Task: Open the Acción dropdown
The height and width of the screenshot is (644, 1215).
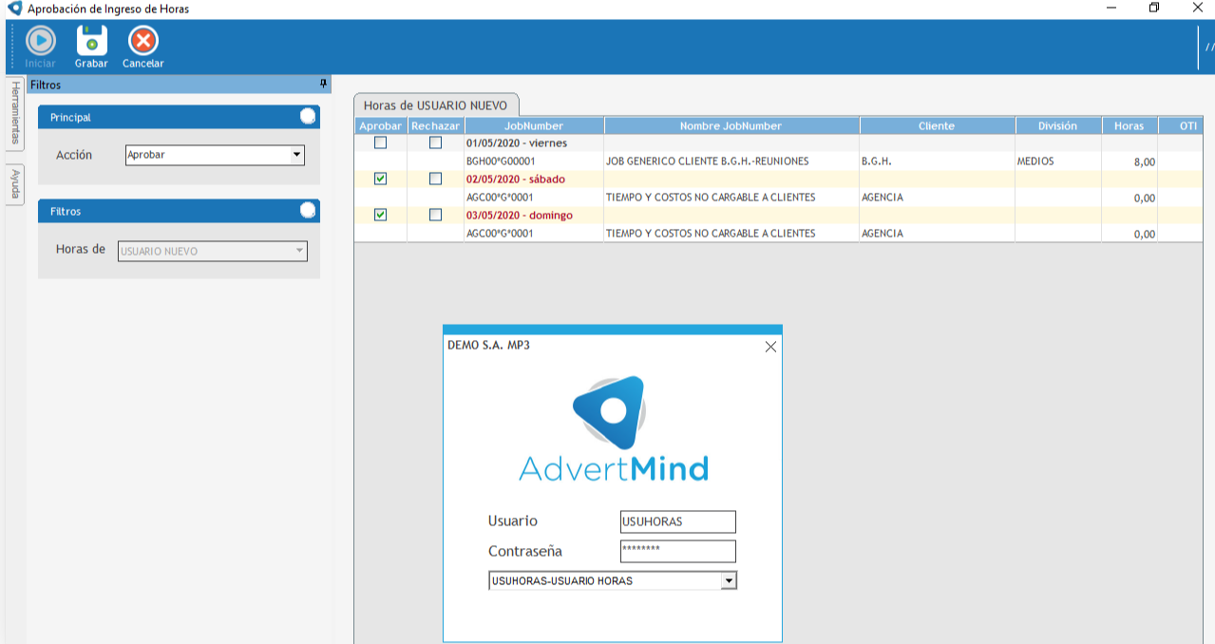Action: 296,155
